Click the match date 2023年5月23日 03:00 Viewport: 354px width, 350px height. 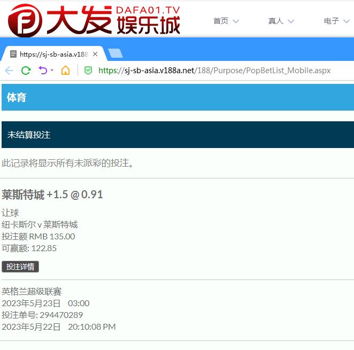45,304
